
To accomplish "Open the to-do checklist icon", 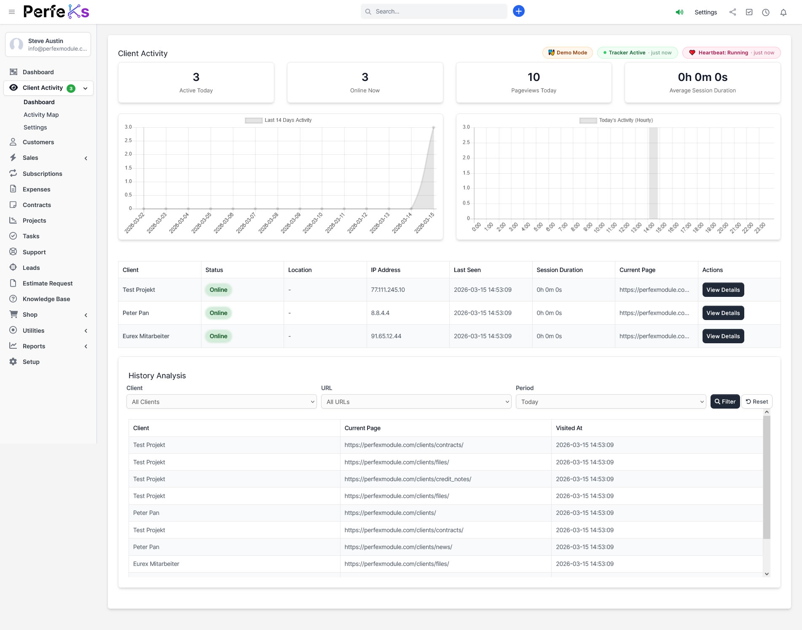I will point(749,12).
